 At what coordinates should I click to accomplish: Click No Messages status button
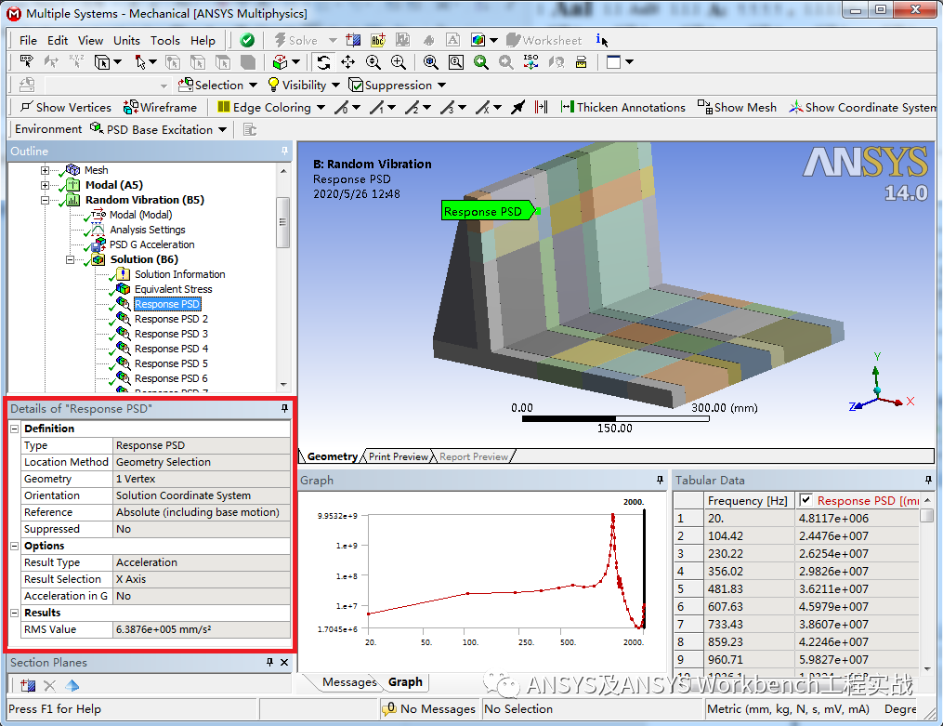pyautogui.click(x=429, y=708)
